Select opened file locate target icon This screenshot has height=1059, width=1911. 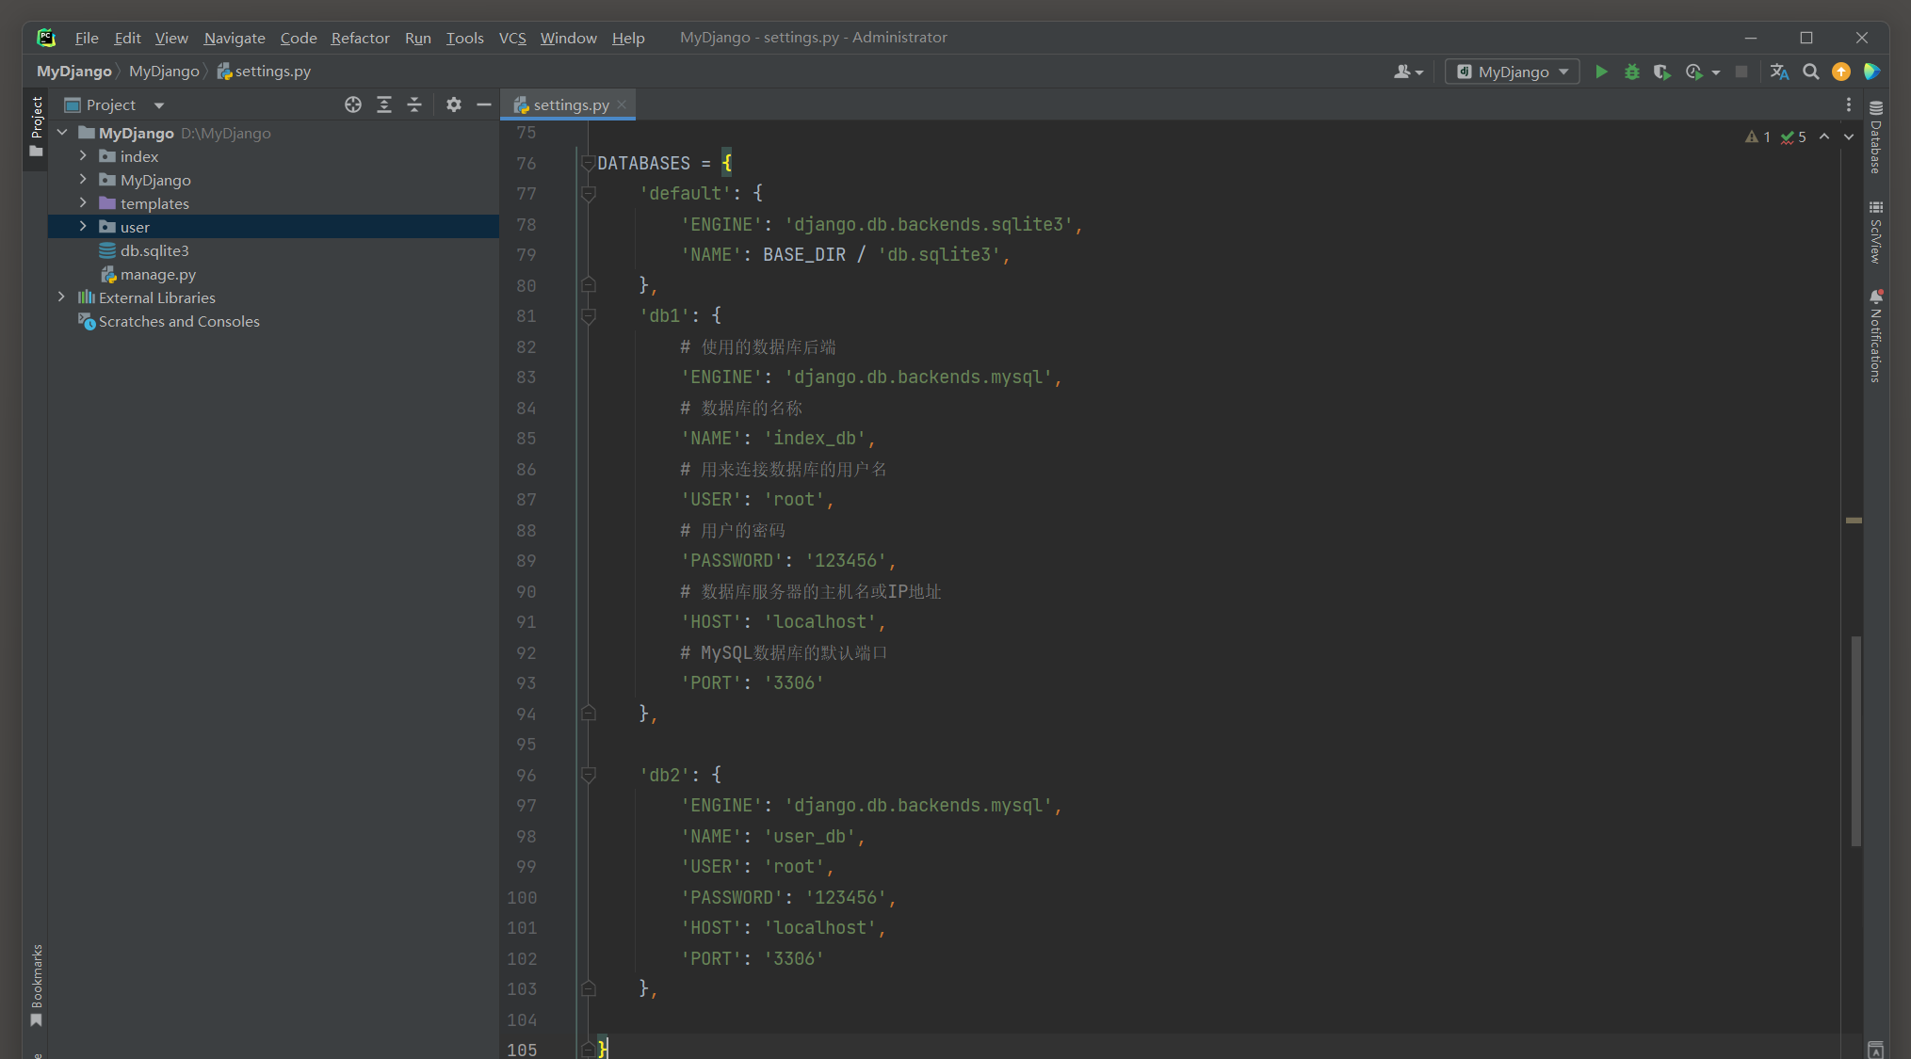click(353, 104)
